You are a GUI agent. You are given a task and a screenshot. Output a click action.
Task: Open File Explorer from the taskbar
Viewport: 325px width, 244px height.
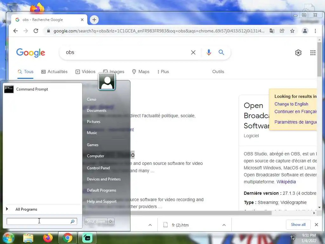pos(28,238)
